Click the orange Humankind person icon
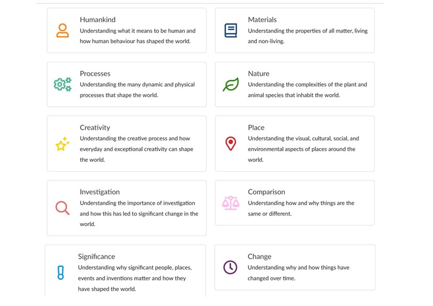This screenshot has height=306, width=433. coord(62,30)
